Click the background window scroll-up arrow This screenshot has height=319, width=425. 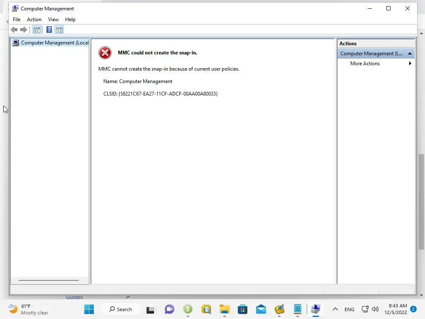421,34
